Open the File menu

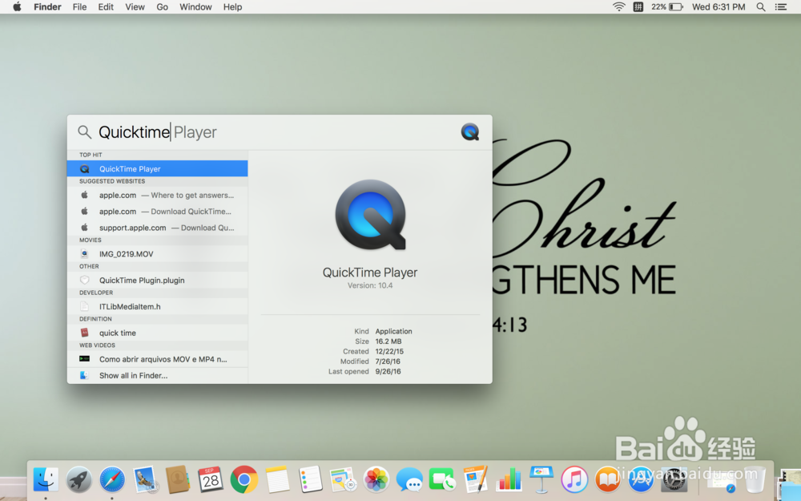[x=79, y=6]
